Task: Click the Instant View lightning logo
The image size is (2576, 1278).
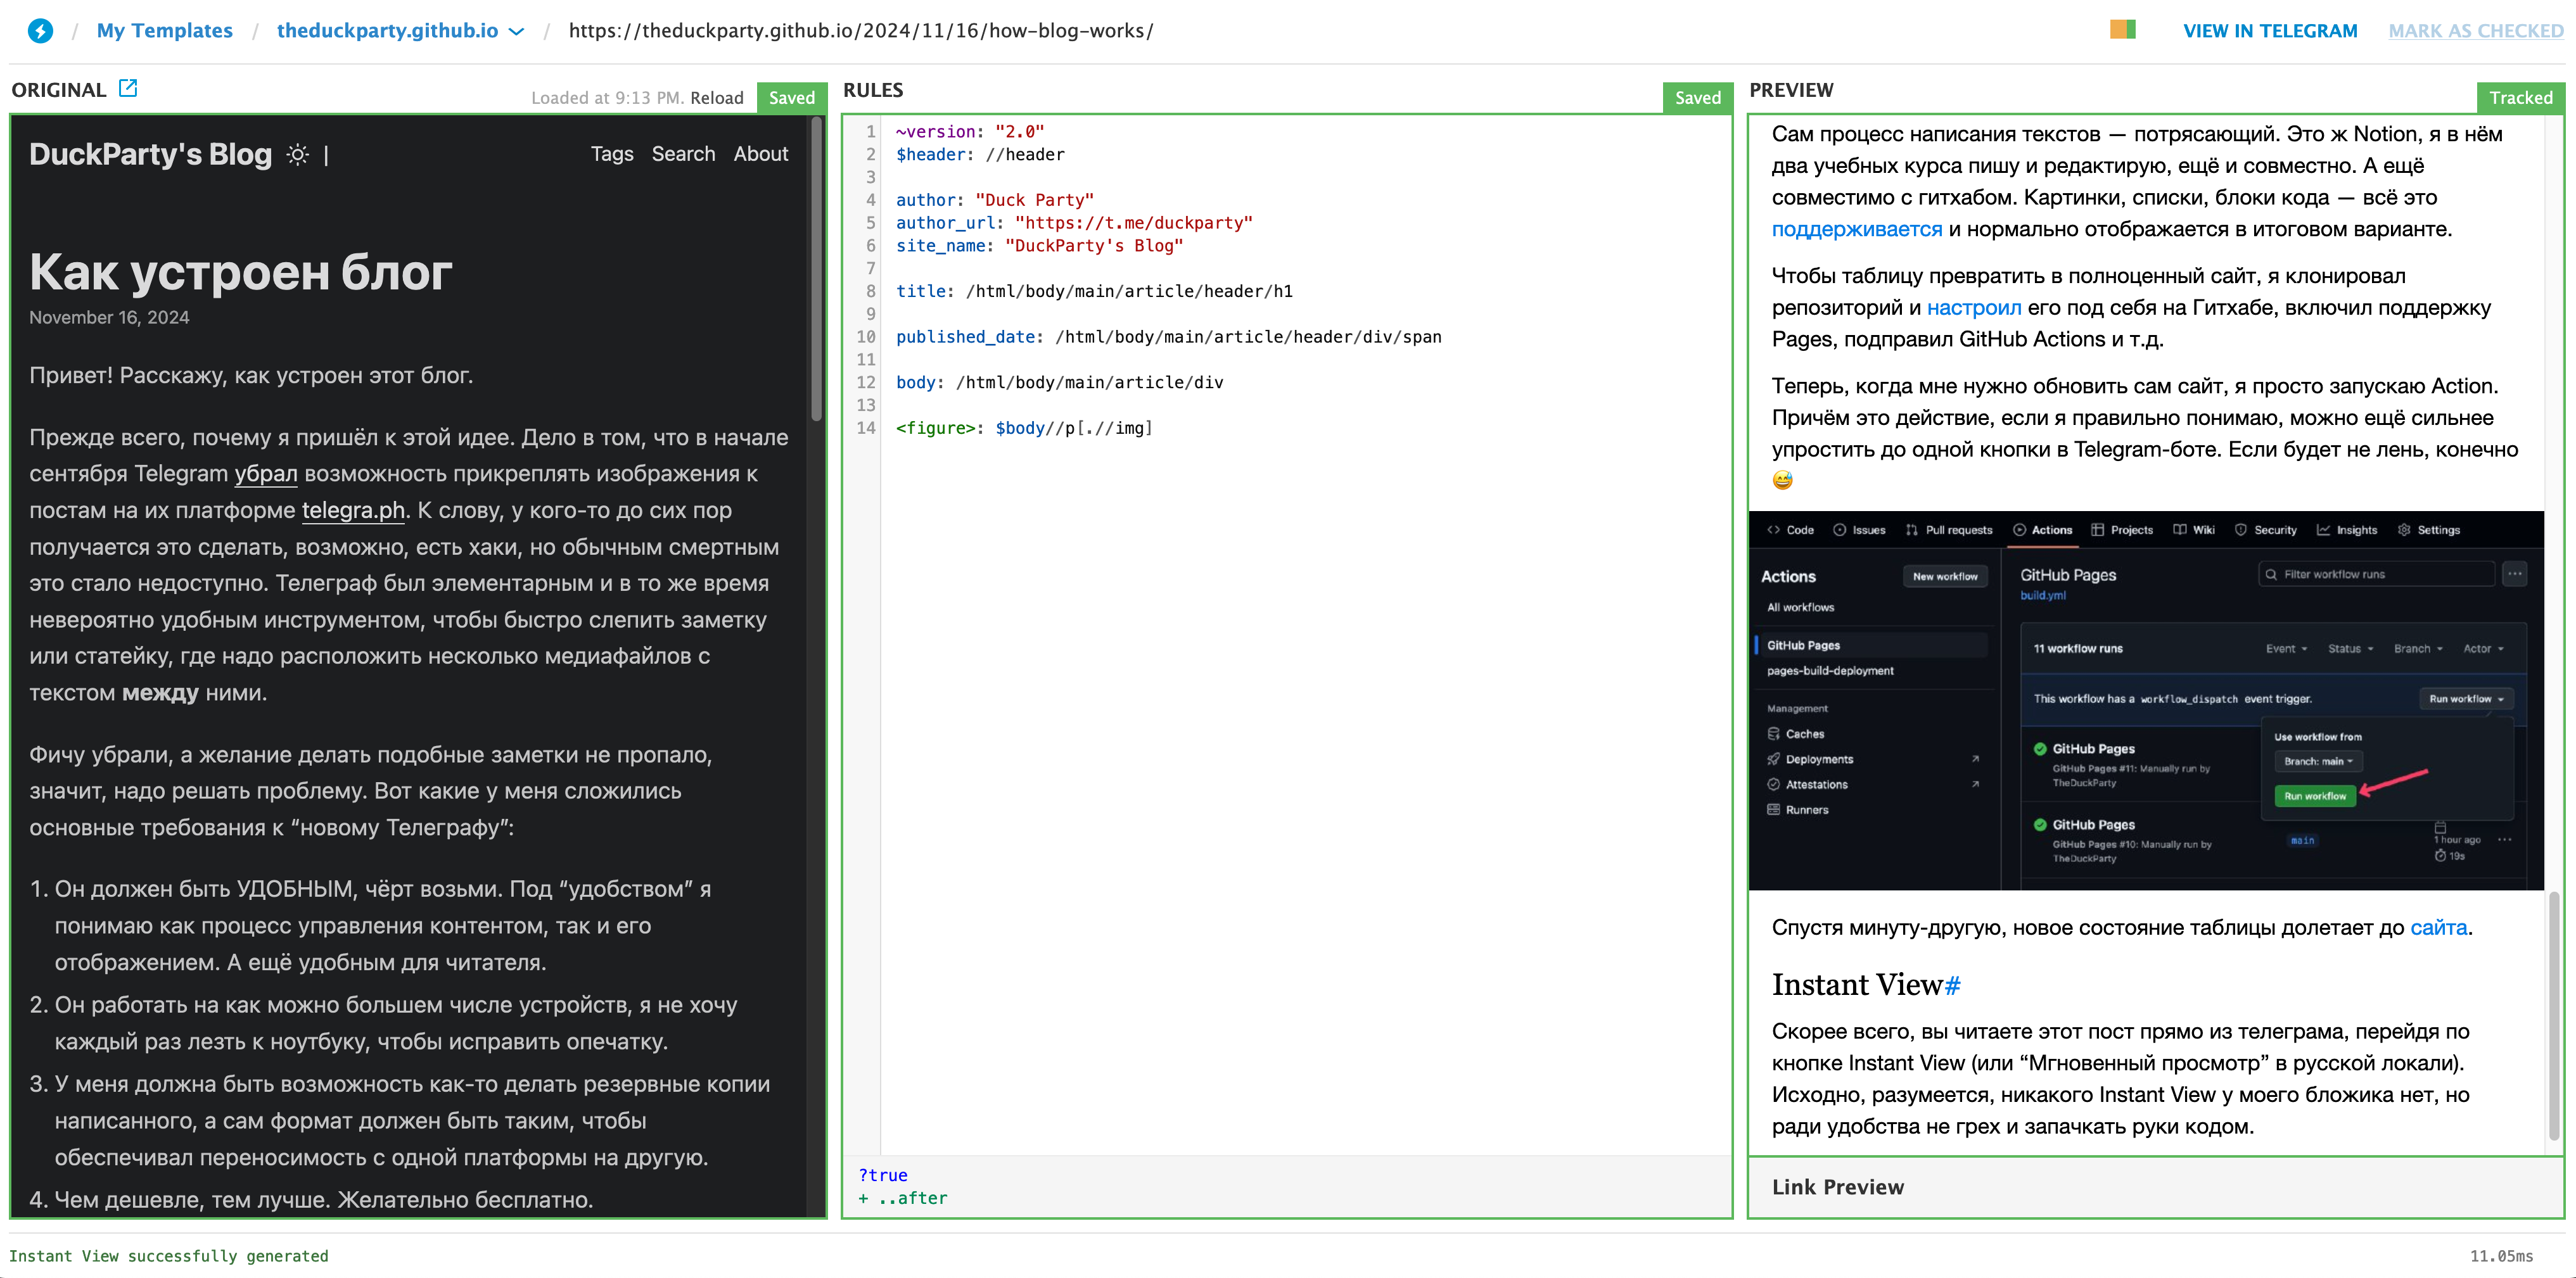Action: click(40, 30)
